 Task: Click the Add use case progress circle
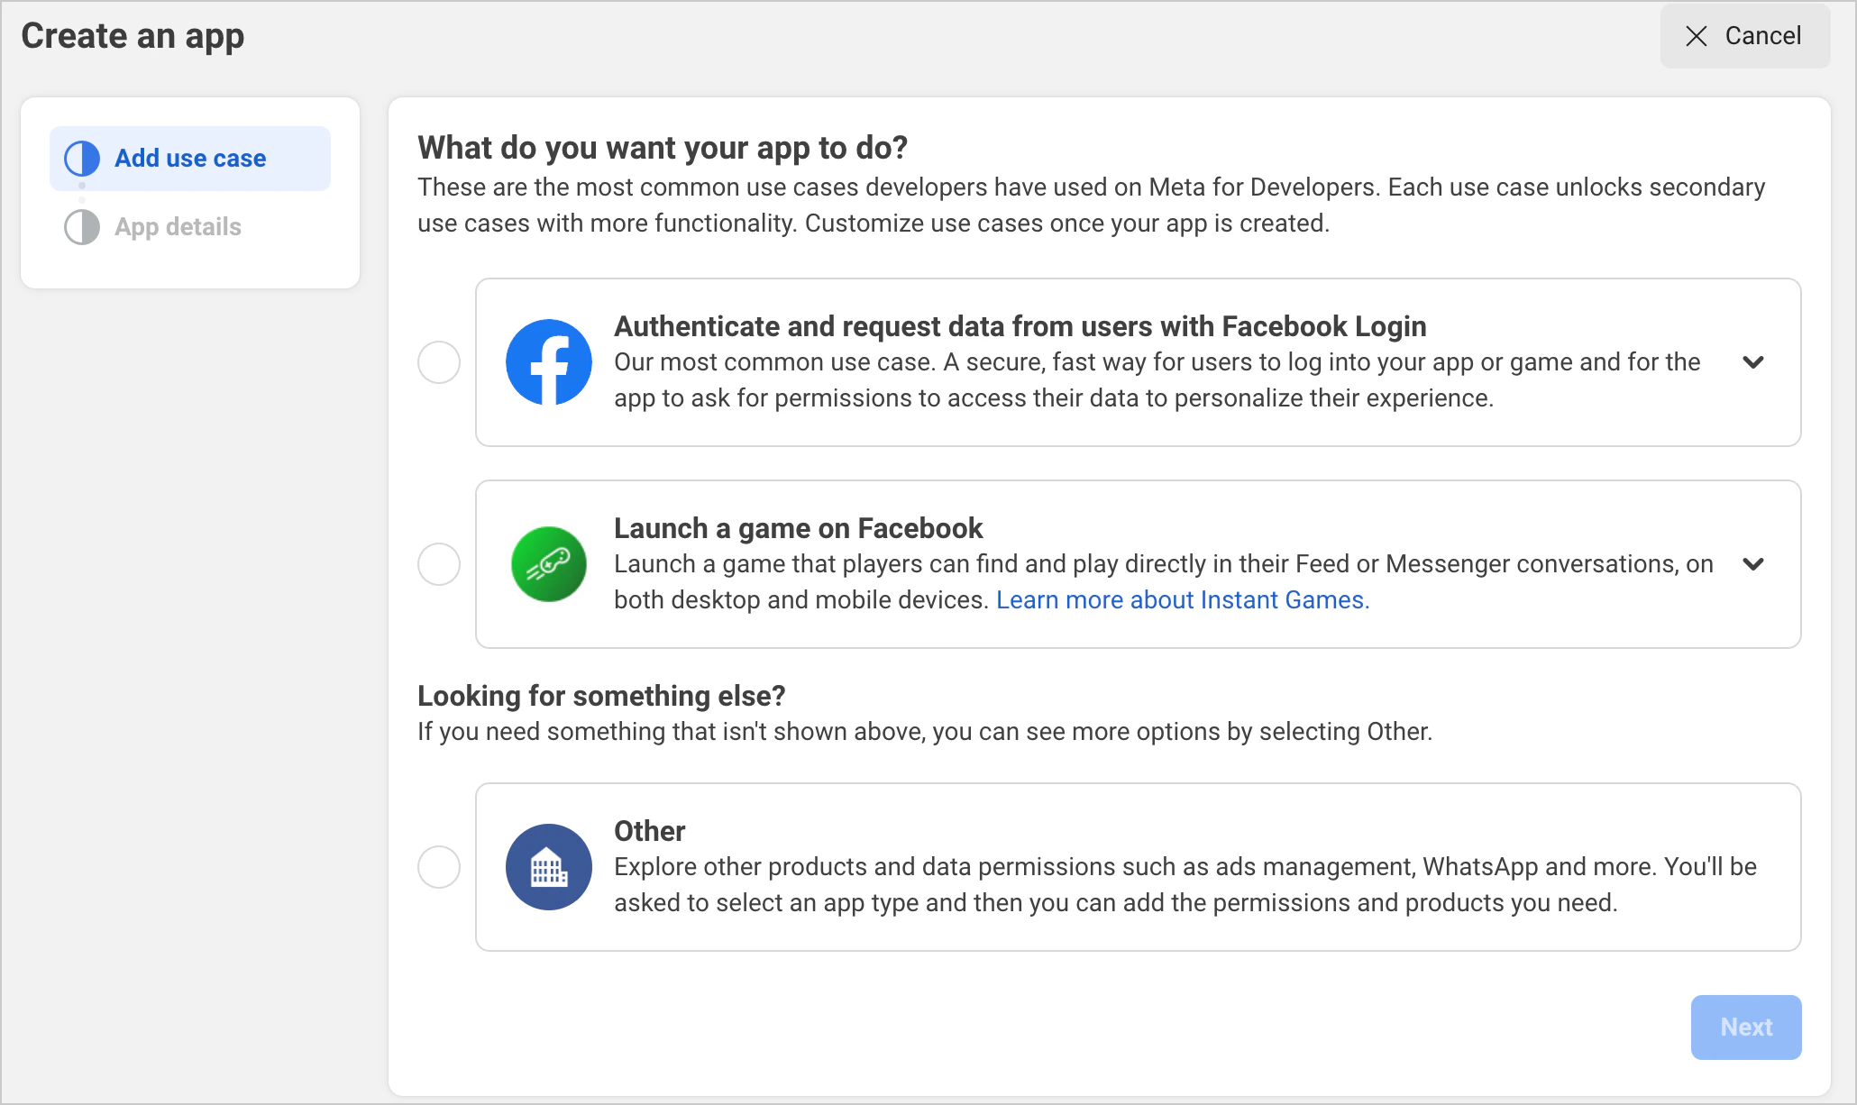coord(81,158)
